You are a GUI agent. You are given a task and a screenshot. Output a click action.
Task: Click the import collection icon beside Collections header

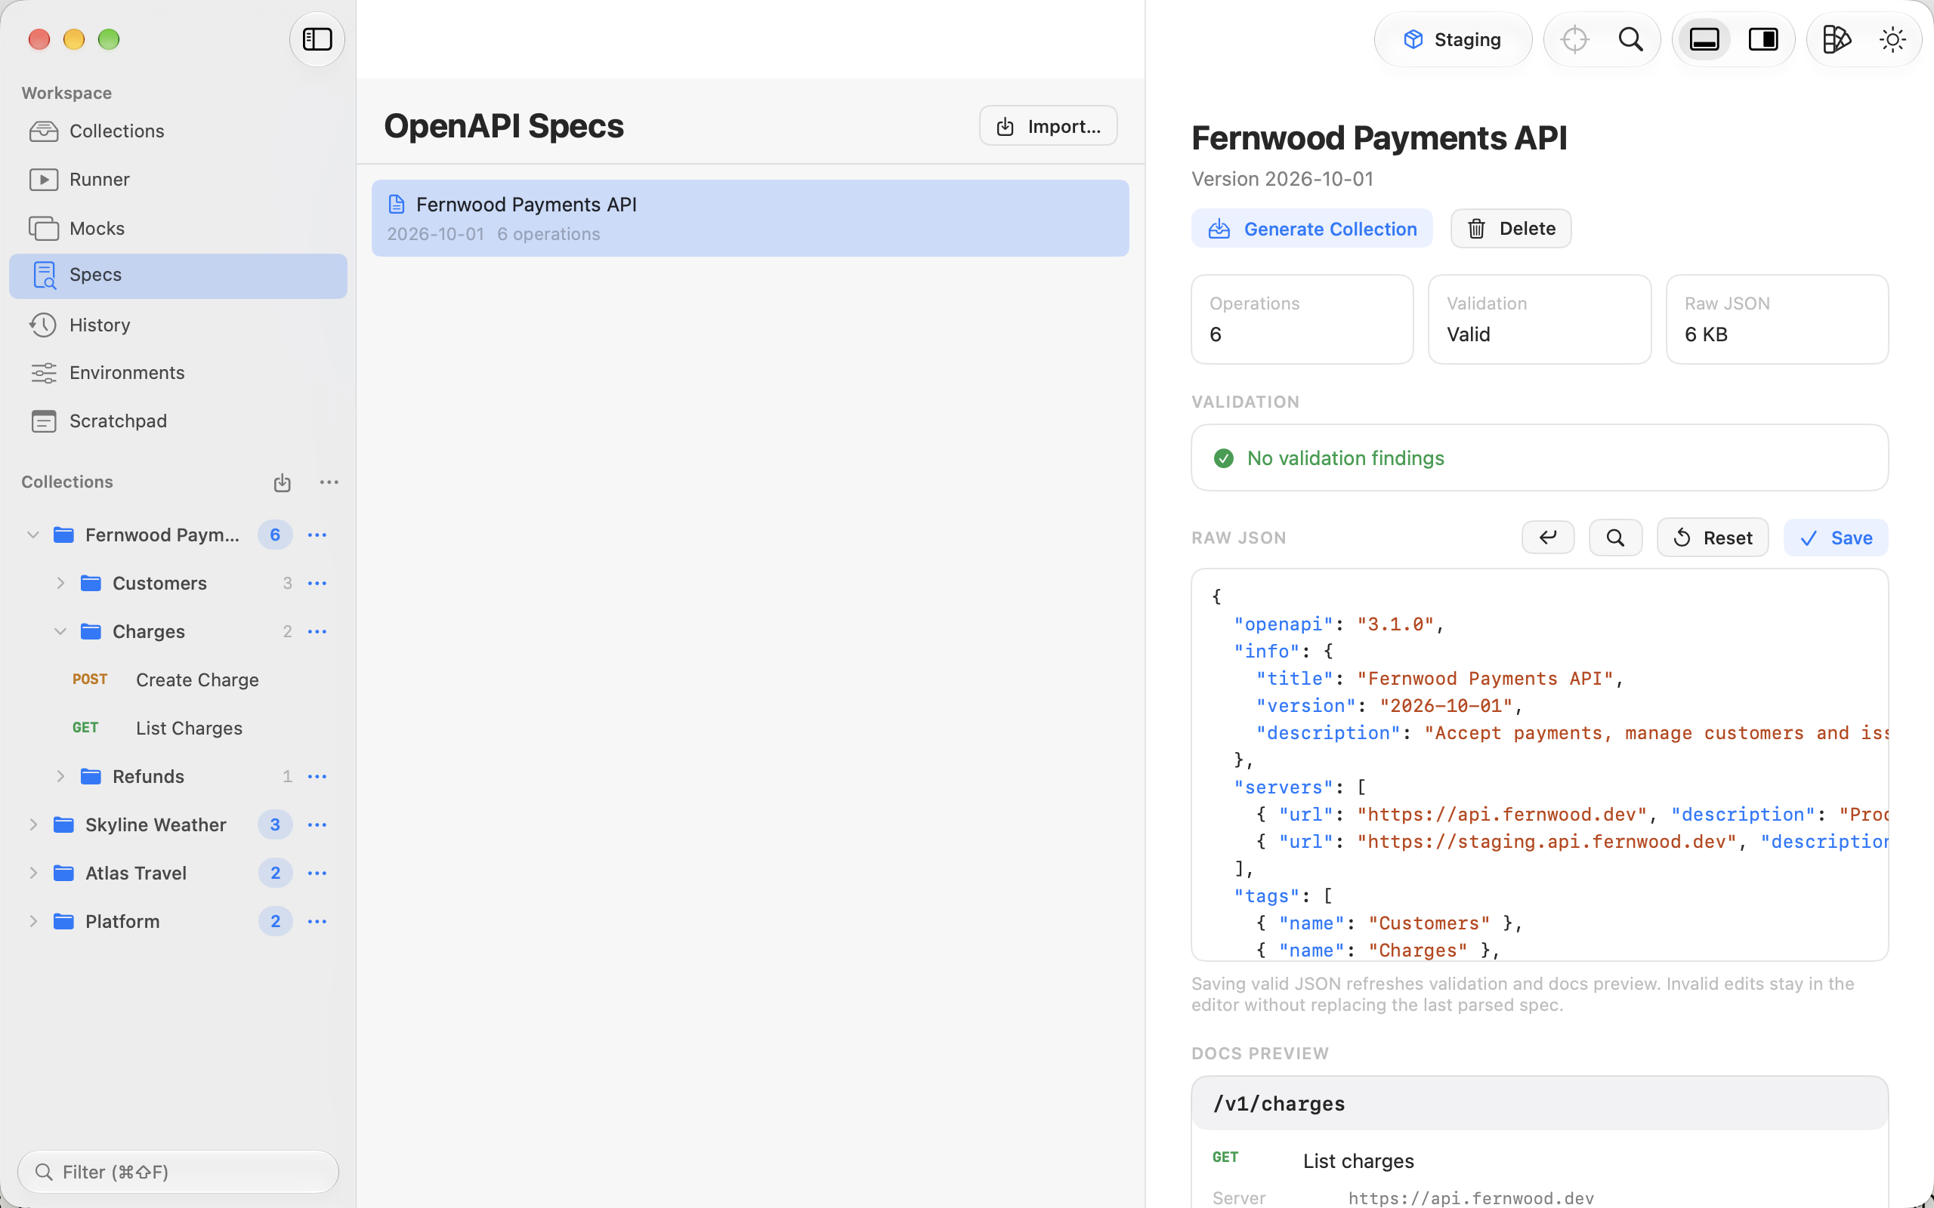pos(282,482)
